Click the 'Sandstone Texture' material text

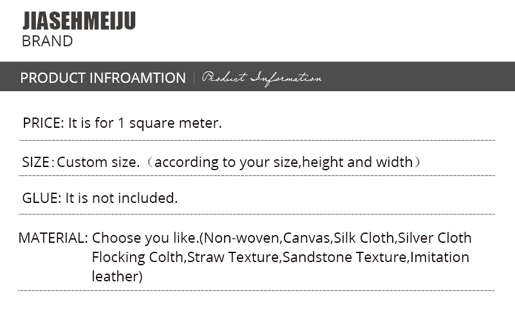click(344, 258)
